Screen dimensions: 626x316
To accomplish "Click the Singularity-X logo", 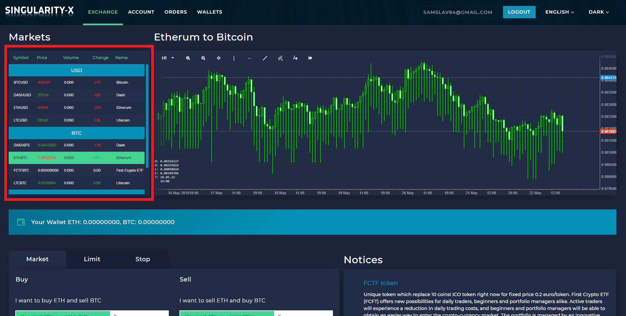I will (x=39, y=11).
